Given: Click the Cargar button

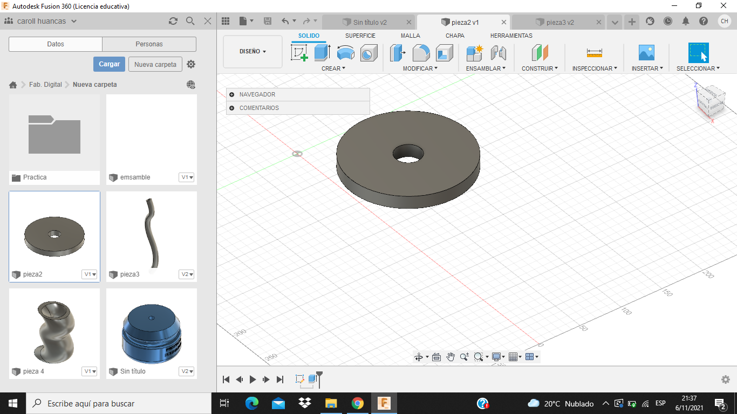Looking at the screenshot, I should 109,64.
